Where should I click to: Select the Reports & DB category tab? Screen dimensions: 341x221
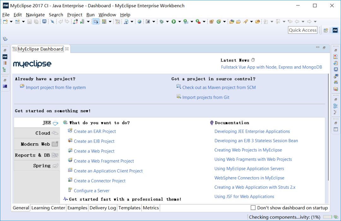[37, 155]
